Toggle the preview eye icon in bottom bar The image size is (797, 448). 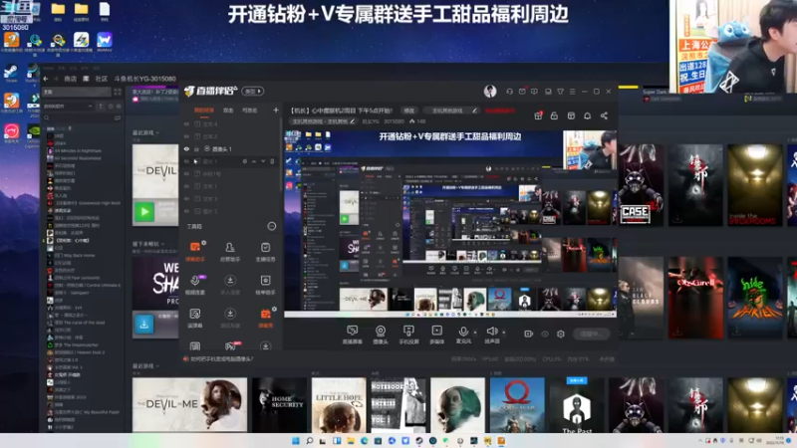click(x=545, y=334)
